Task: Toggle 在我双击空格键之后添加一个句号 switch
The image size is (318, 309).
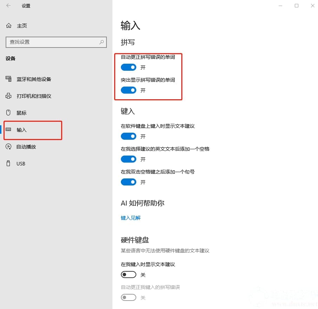Action: pyautogui.click(x=128, y=182)
